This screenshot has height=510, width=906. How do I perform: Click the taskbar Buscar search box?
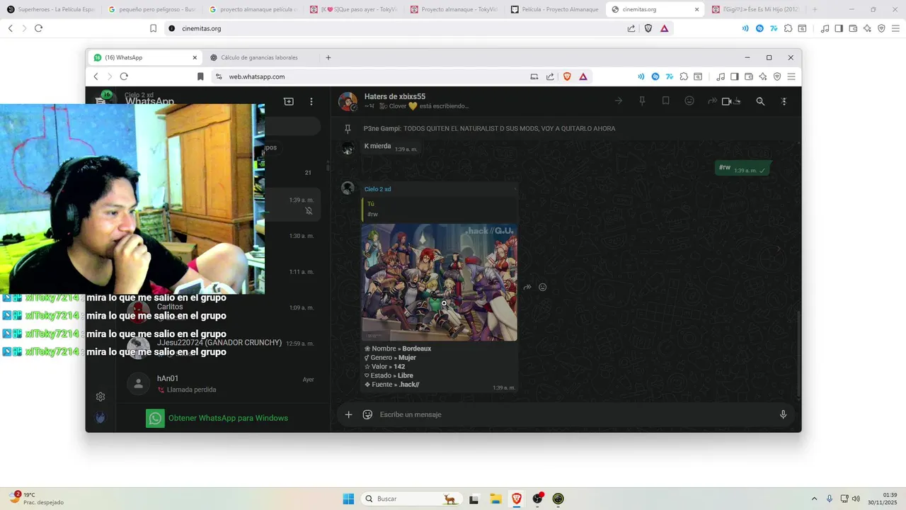point(411,499)
